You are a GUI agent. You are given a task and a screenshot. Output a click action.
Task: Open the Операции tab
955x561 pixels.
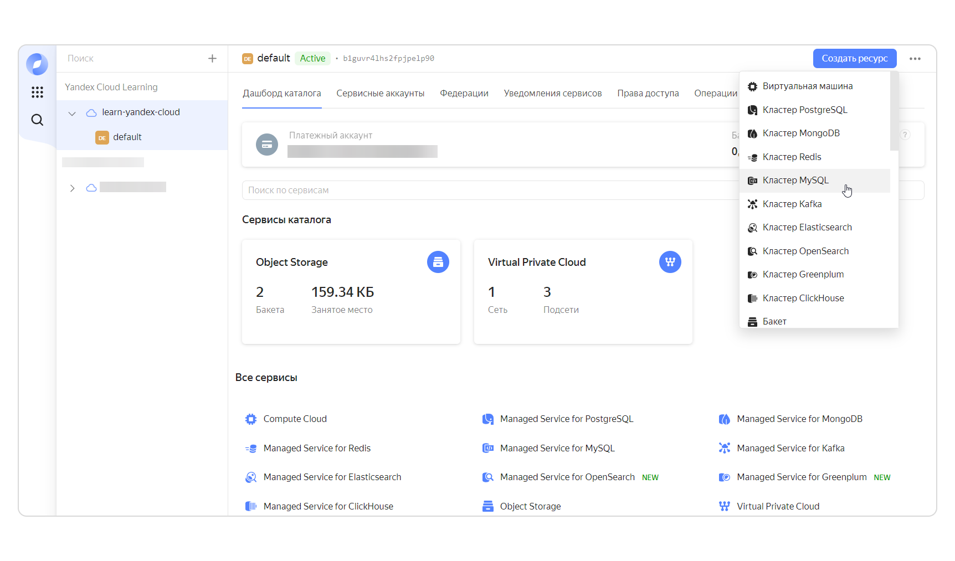click(716, 93)
